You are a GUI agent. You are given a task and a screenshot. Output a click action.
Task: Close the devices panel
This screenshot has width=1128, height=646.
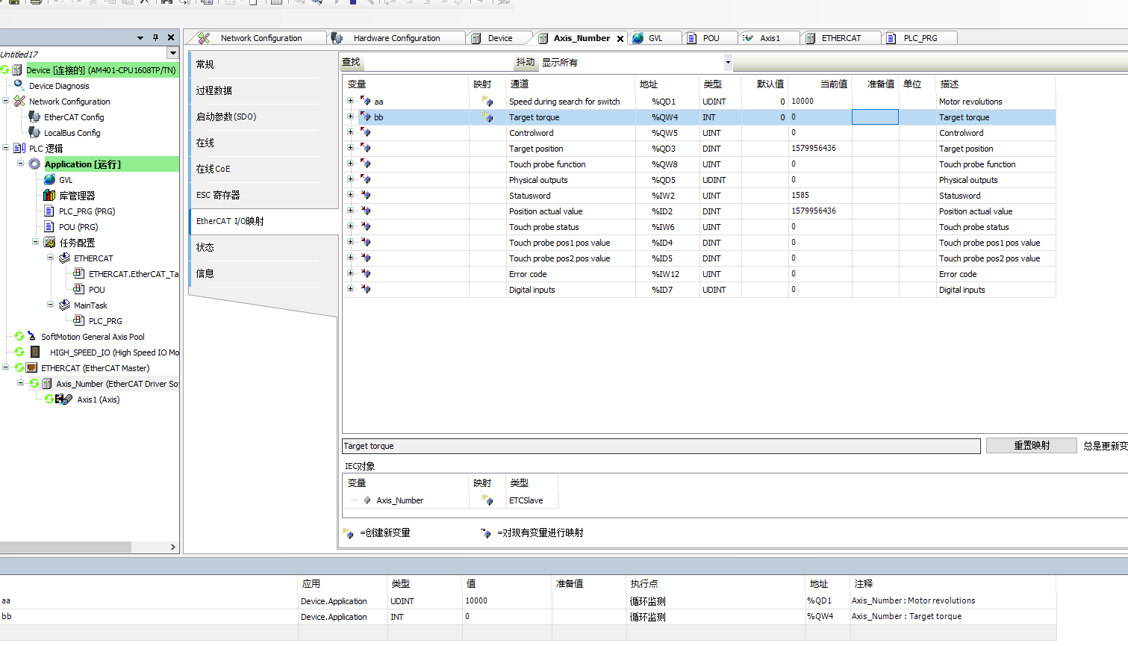click(x=171, y=37)
